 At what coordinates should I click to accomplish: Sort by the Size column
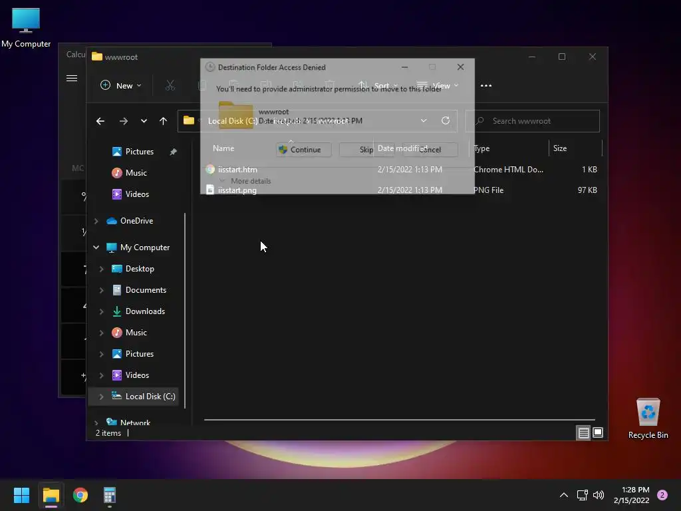point(560,148)
